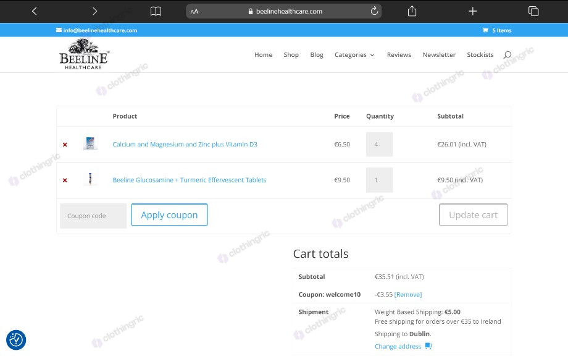The width and height of the screenshot is (568, 356).
Task: Click the Product column header
Action: pos(125,116)
